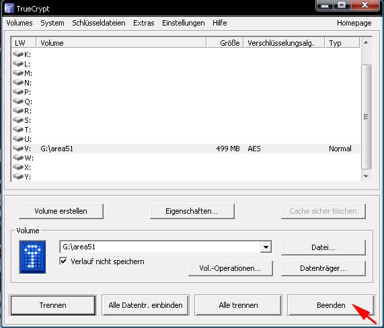
Task: Open the Schlüsseldateien menu
Action: coord(99,23)
